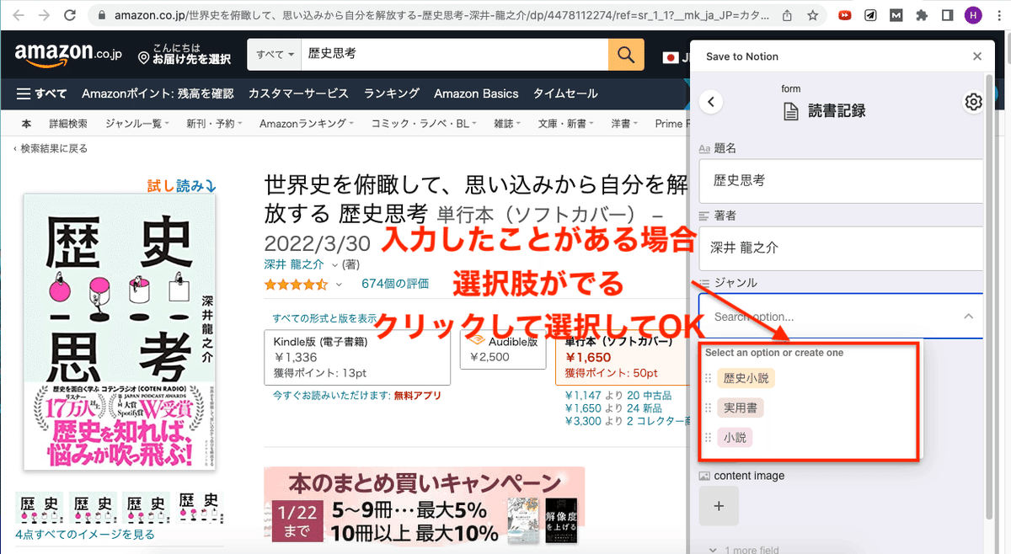Click the plus button under content image

[719, 506]
